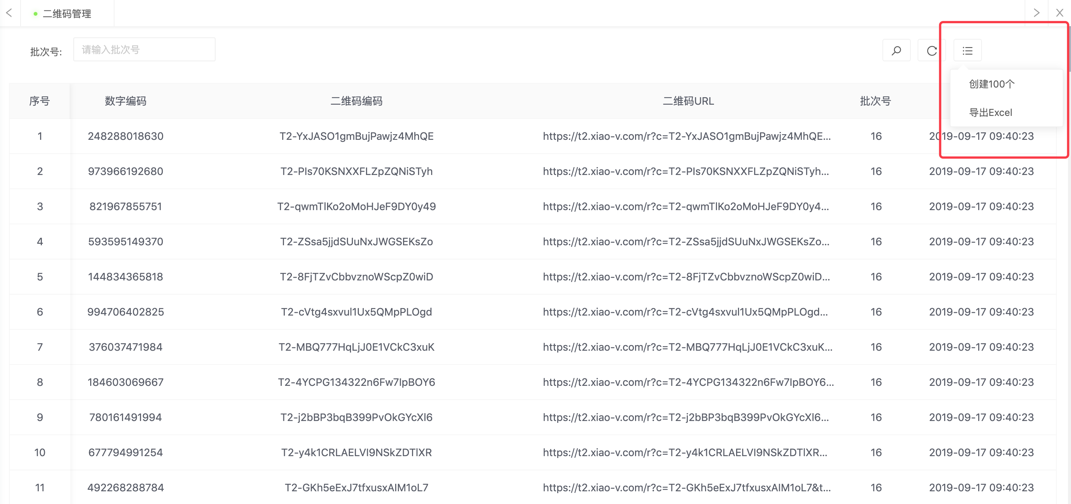Select digital code 677794991254
The image size is (1071, 504).
coord(126,452)
